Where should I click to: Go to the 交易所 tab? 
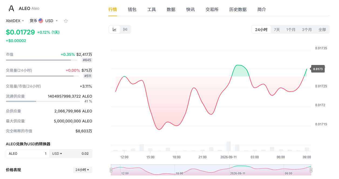click(212, 9)
